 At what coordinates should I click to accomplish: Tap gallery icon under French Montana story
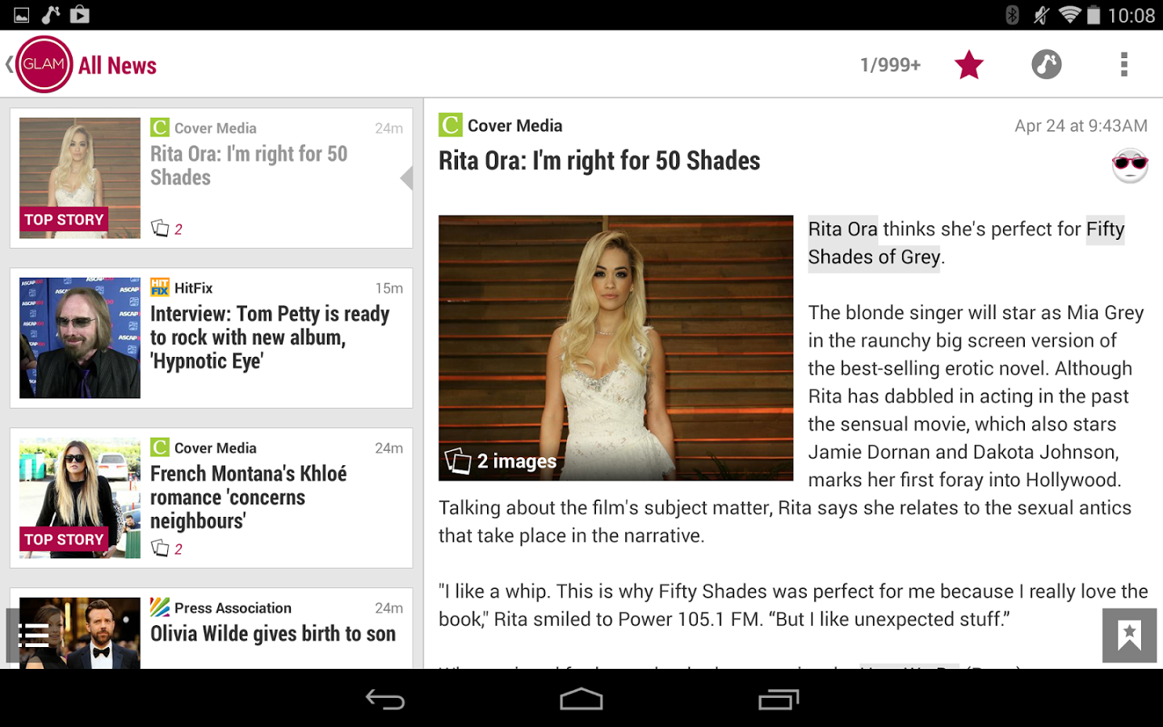point(160,548)
